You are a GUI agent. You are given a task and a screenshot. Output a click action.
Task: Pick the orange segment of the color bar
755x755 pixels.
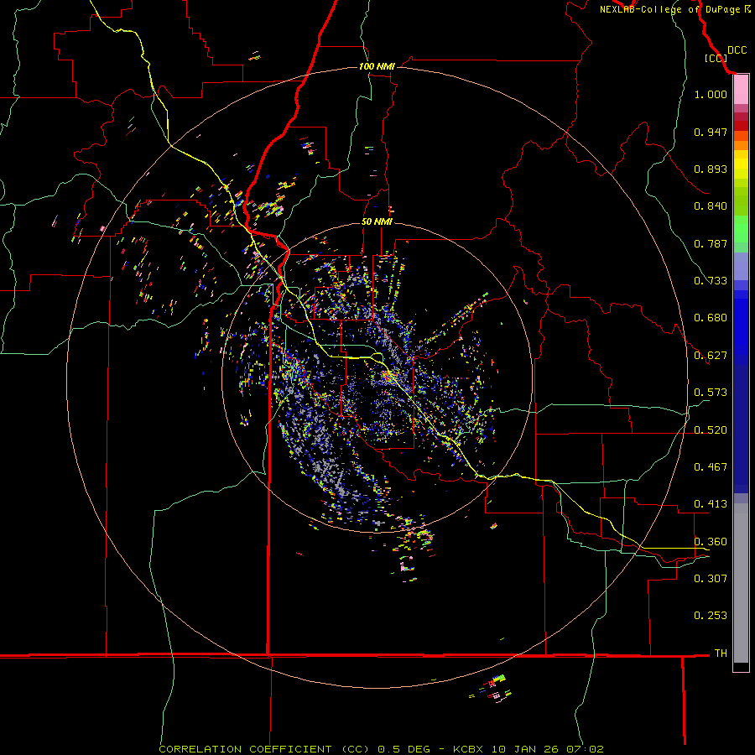click(x=741, y=145)
